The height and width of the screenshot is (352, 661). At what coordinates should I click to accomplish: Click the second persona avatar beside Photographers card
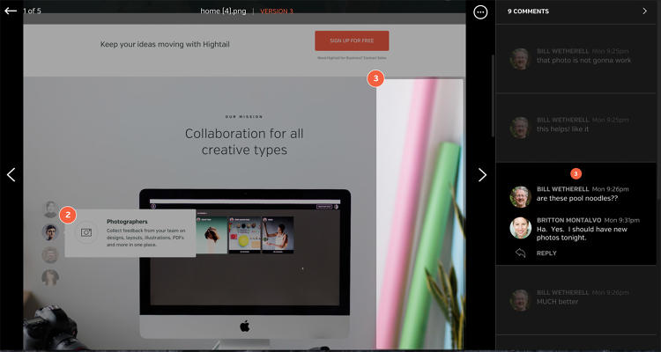click(49, 232)
